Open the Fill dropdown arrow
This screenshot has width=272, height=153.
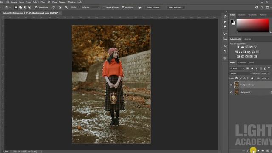(x=268, y=78)
